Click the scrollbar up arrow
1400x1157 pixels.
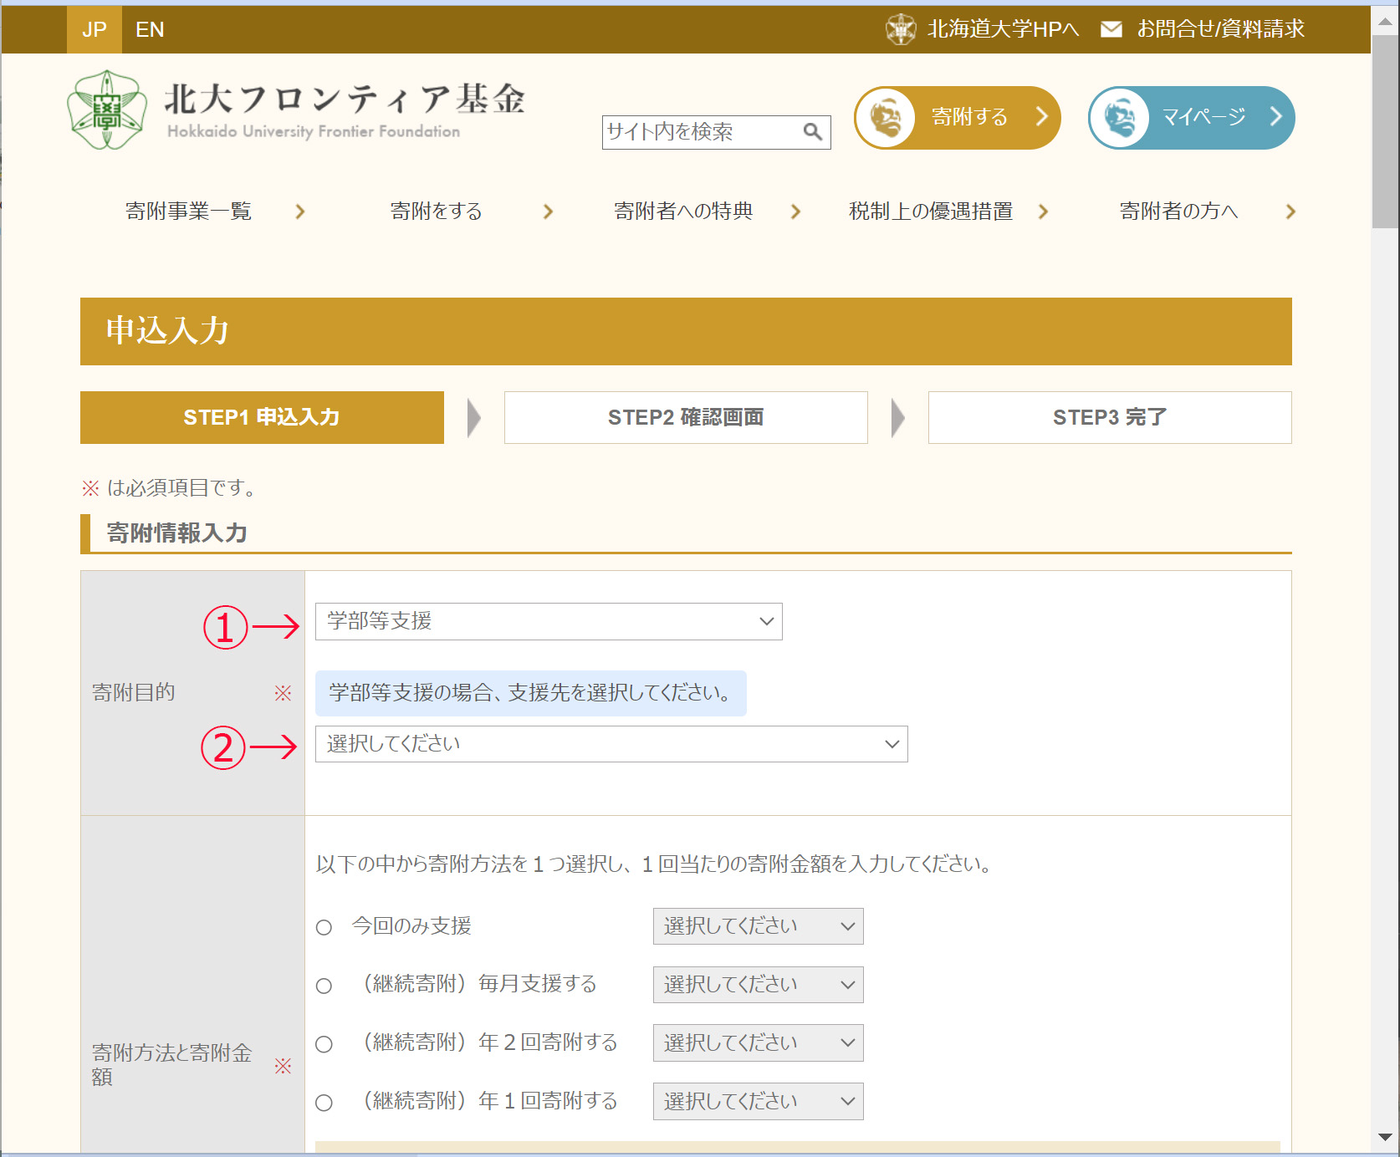tap(1385, 21)
